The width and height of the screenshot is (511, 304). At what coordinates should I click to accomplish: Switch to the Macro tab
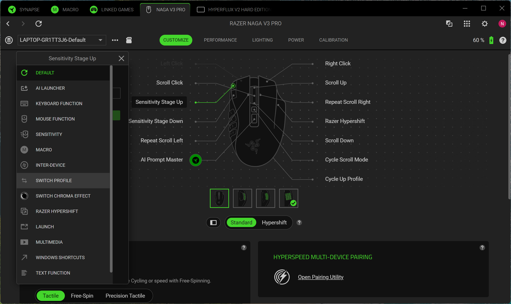point(65,9)
